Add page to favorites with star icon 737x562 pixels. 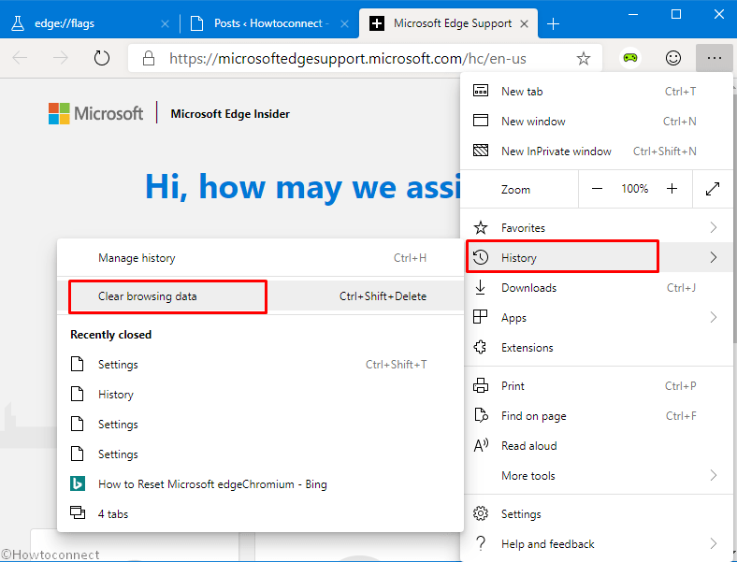click(x=584, y=58)
